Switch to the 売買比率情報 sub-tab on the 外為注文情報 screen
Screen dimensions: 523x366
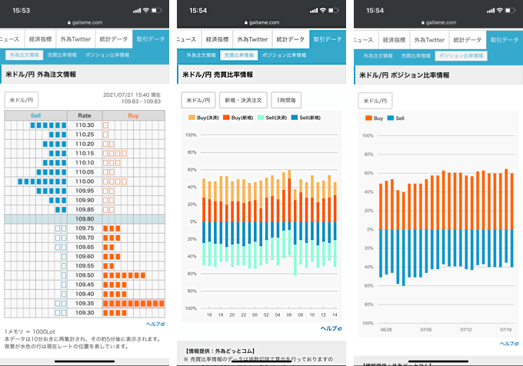(x=62, y=55)
